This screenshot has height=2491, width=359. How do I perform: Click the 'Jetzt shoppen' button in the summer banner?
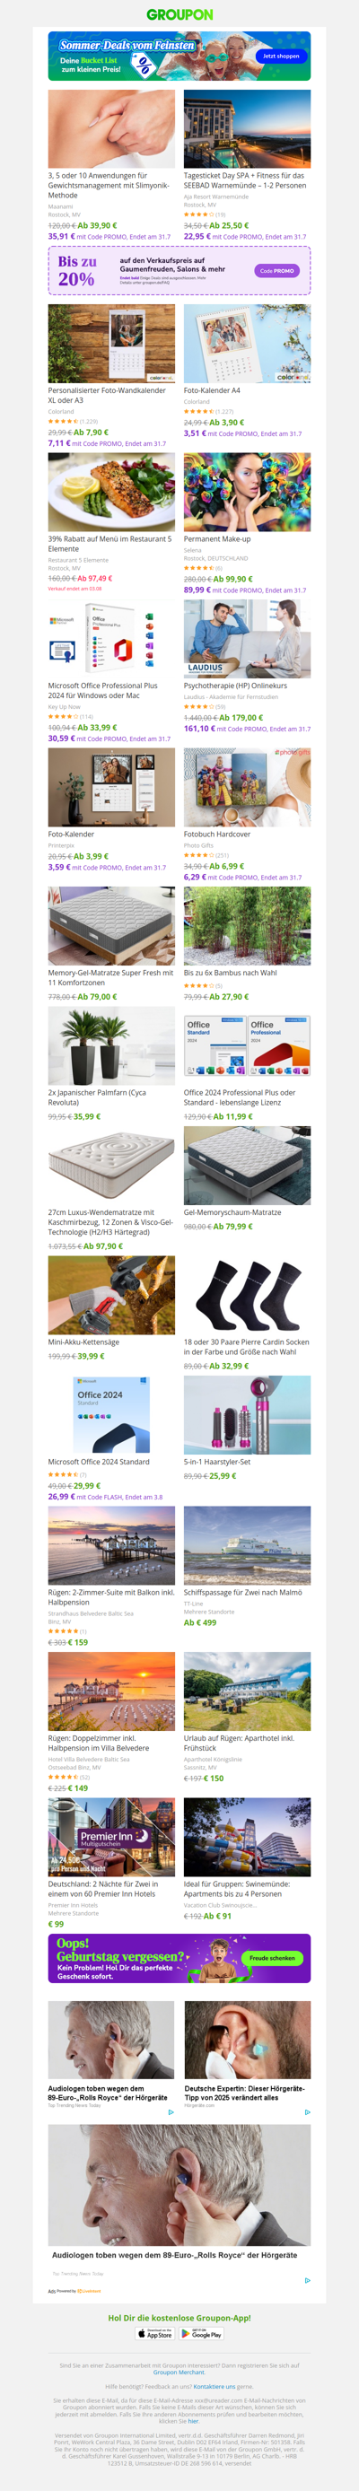[281, 57]
